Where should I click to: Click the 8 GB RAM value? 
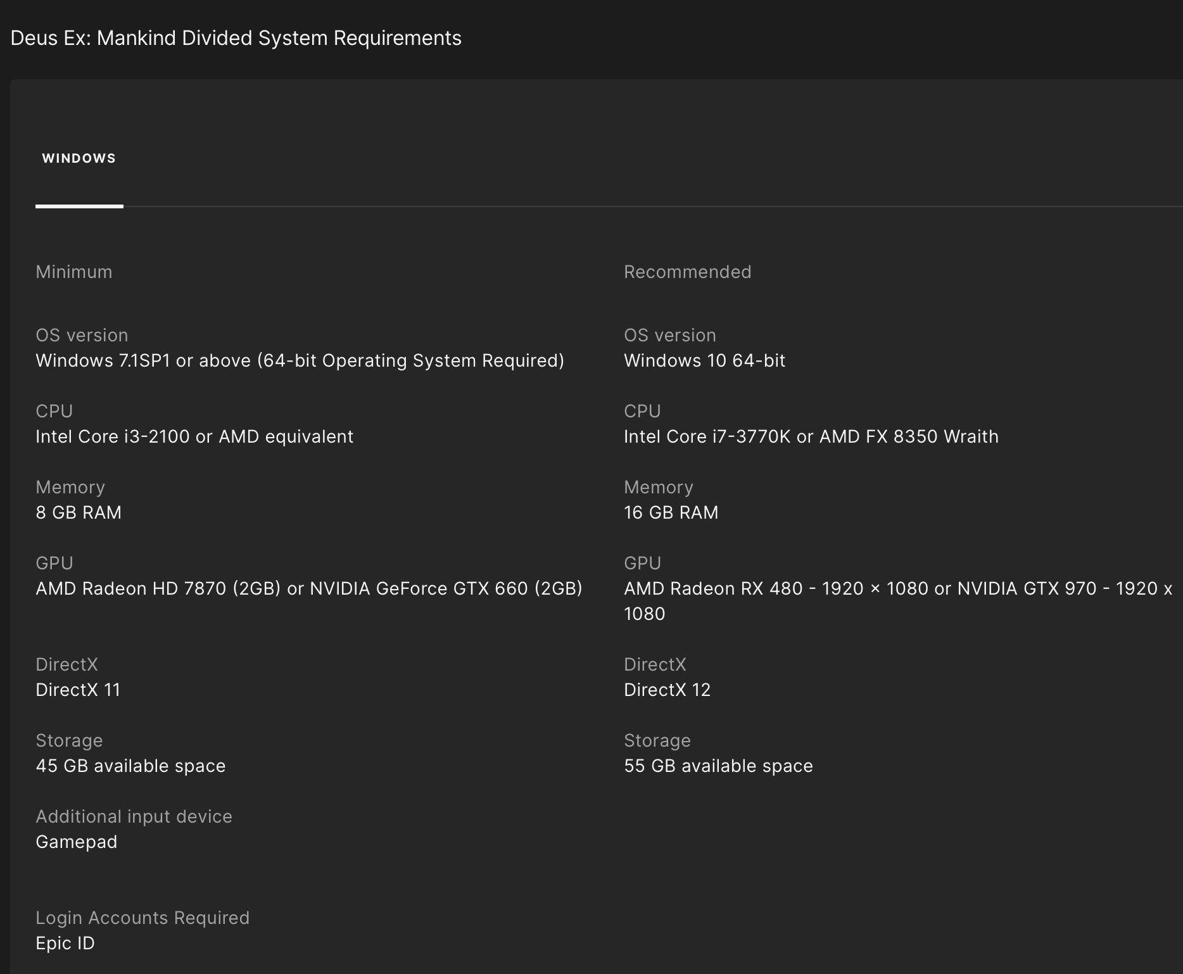point(79,512)
